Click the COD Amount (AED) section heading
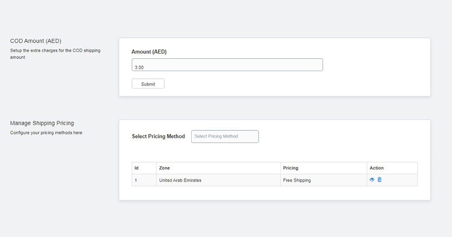The image size is (452, 237). coord(36,41)
